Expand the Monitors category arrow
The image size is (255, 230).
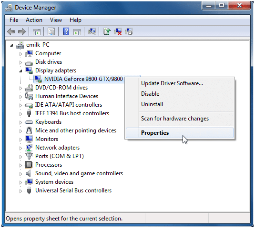(x=20, y=140)
